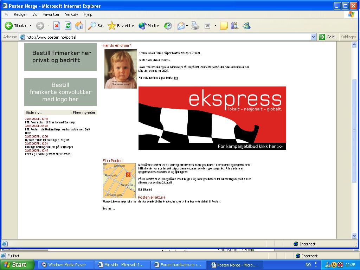Viewport: 360px width, 270px height.
Task: Click the Print icon in toolbar
Action: coord(195,25)
